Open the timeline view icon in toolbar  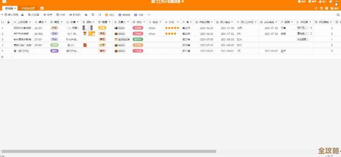pyautogui.click(x=120, y=15)
